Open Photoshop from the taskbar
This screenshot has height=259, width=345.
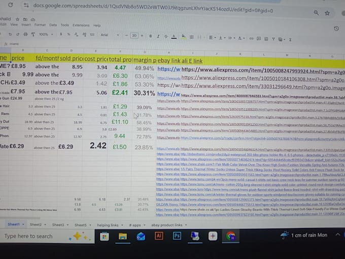click(x=177, y=236)
